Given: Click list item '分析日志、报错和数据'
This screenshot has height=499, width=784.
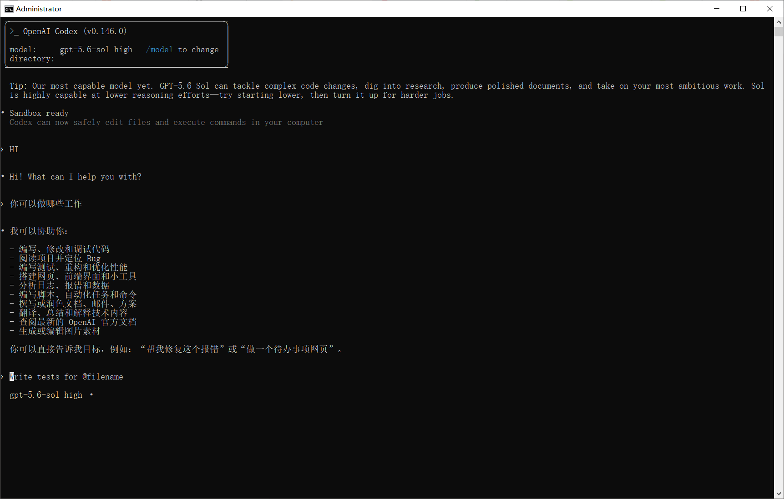Looking at the screenshot, I should tap(64, 285).
